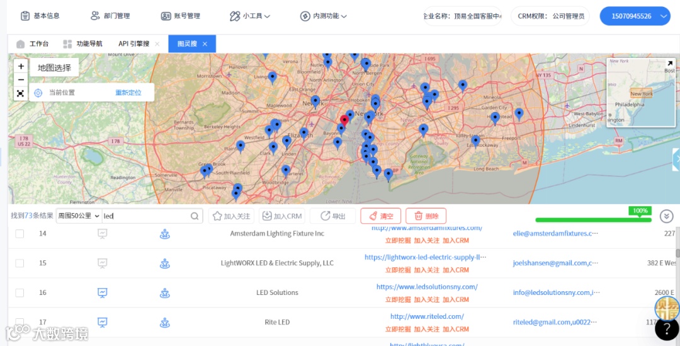Click the 基本信息 clipboard icon
The width and height of the screenshot is (680, 346).
pos(25,16)
